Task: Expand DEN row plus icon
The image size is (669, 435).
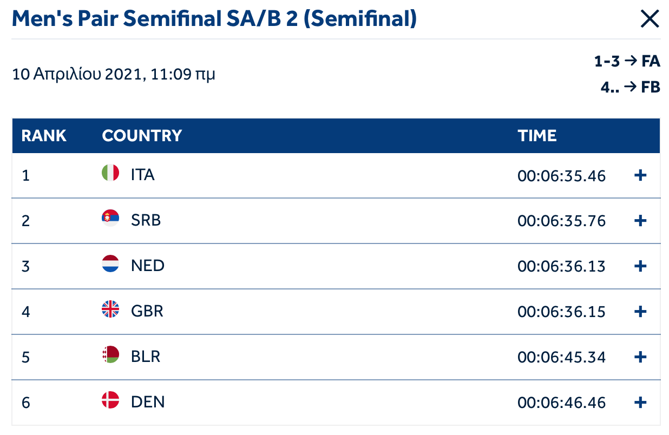Action: point(640,403)
